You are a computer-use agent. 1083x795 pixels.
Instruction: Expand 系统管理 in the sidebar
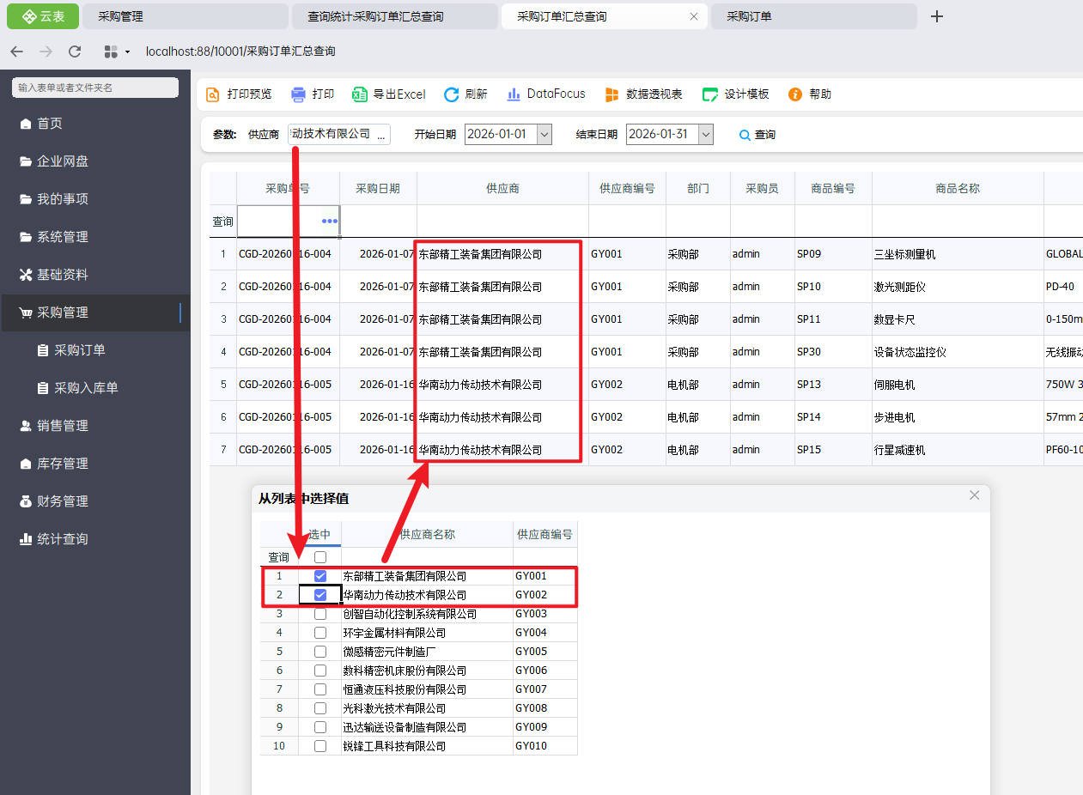(x=95, y=237)
